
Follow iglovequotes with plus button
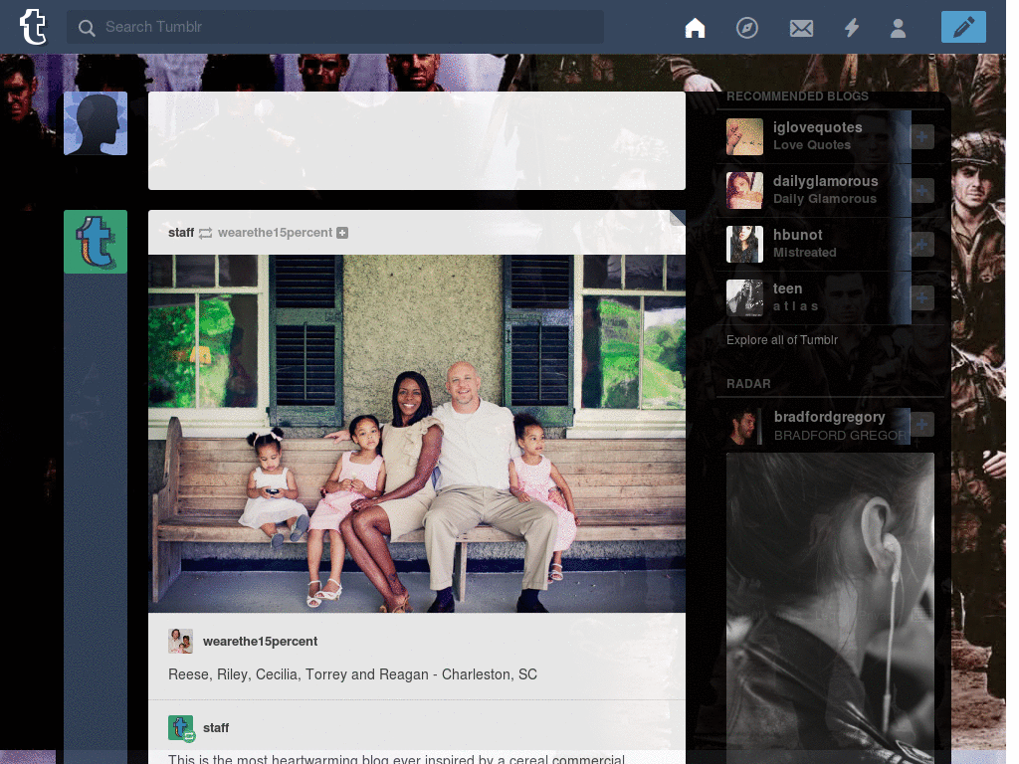coord(922,136)
